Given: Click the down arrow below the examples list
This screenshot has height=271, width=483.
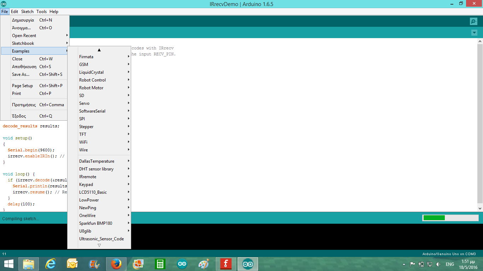Looking at the screenshot, I should coord(99,245).
